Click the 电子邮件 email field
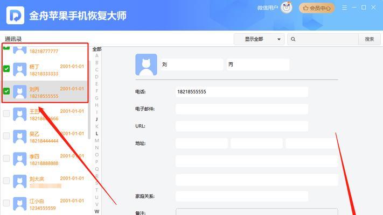The image size is (383, 215). point(242,109)
